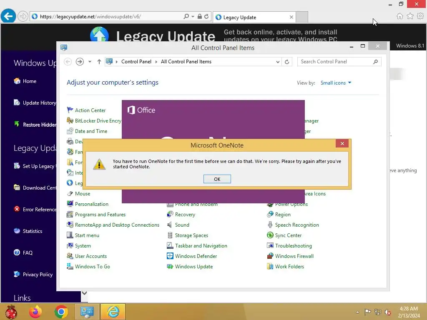Open Internet Explorer favorites star
The image size is (427, 320).
coord(410,16)
